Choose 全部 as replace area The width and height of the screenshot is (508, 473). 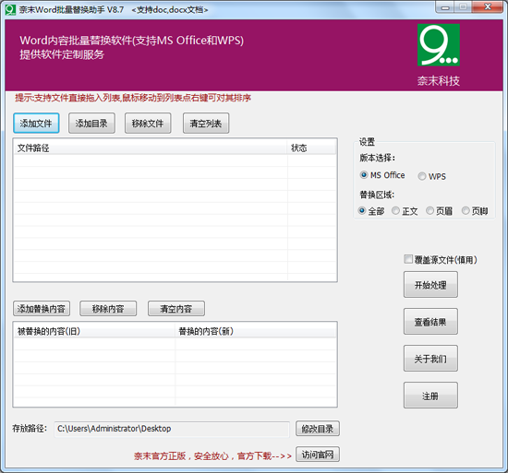point(362,211)
